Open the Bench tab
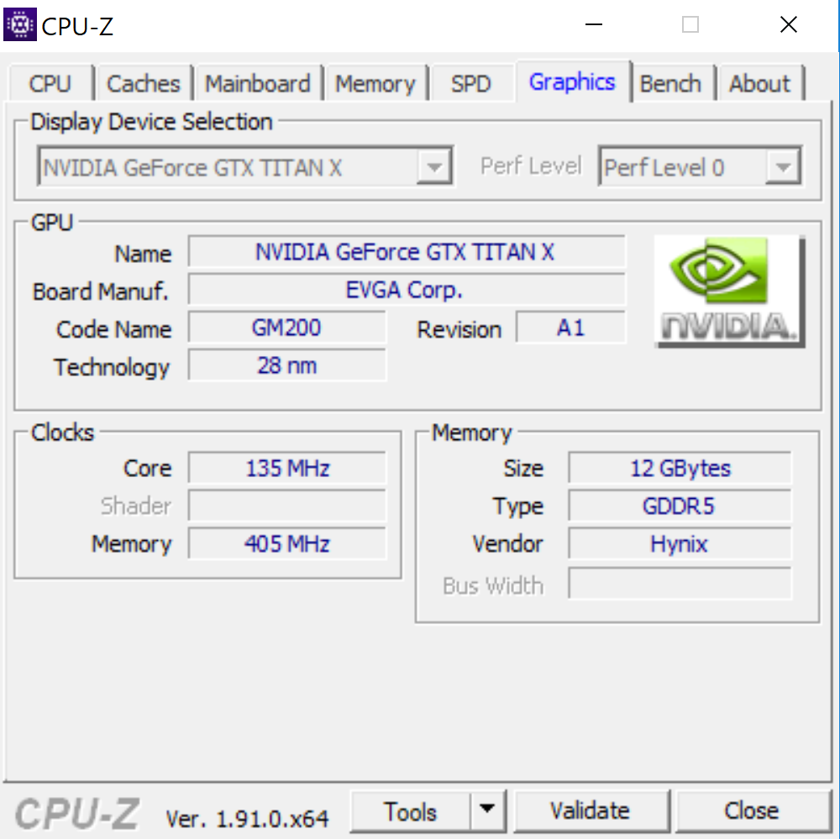This screenshot has width=840, height=839. (670, 84)
